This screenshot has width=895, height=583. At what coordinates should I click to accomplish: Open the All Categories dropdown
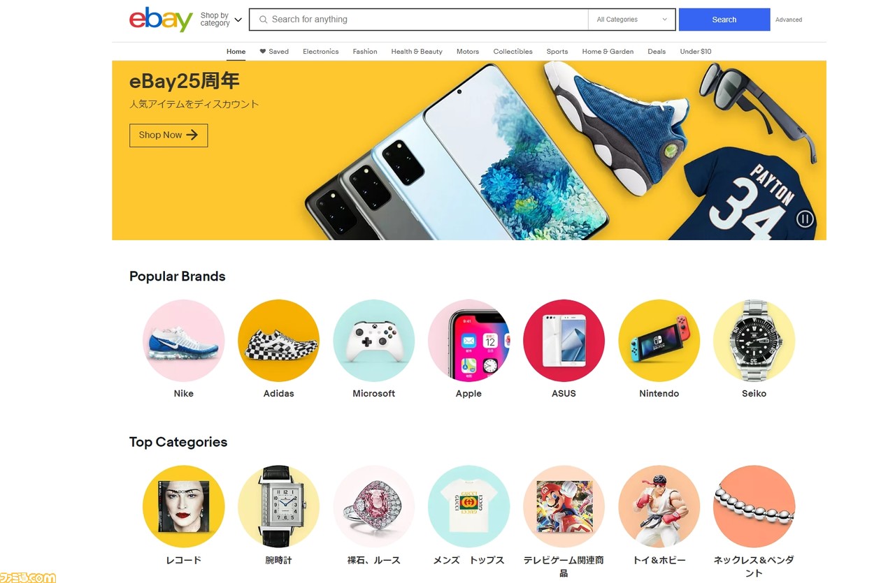tap(632, 20)
